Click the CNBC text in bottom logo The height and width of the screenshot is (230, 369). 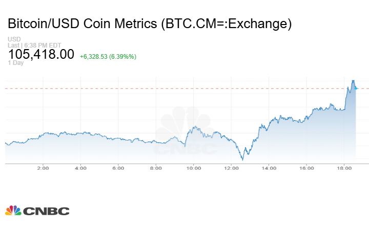click(x=46, y=211)
